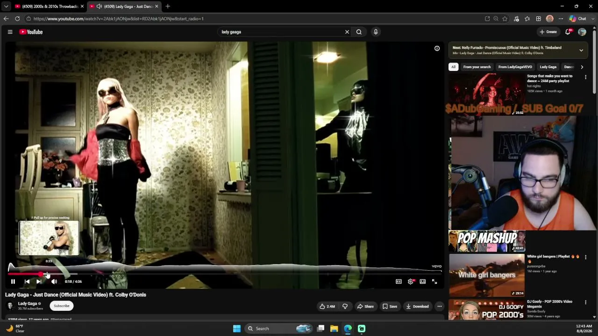Open the Windows Start menu
Image resolution: width=598 pixels, height=336 pixels.
[237, 329]
